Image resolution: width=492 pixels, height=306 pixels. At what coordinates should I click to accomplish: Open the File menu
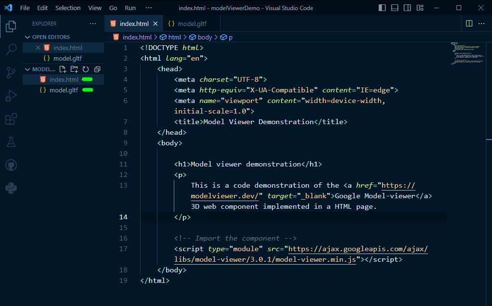(x=25, y=8)
